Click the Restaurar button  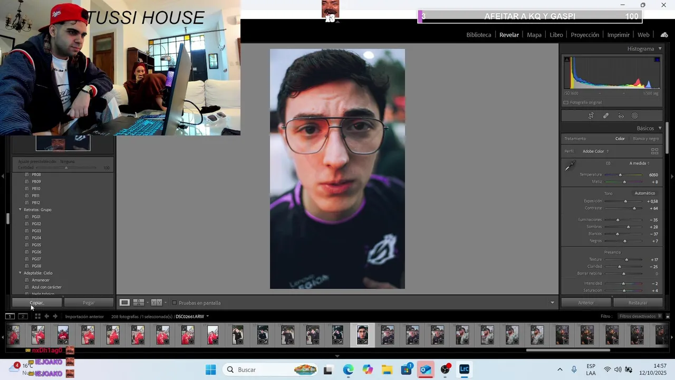point(638,303)
